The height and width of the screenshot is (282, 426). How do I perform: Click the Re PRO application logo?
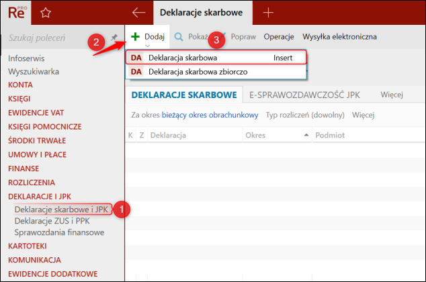pyautogui.click(x=17, y=13)
